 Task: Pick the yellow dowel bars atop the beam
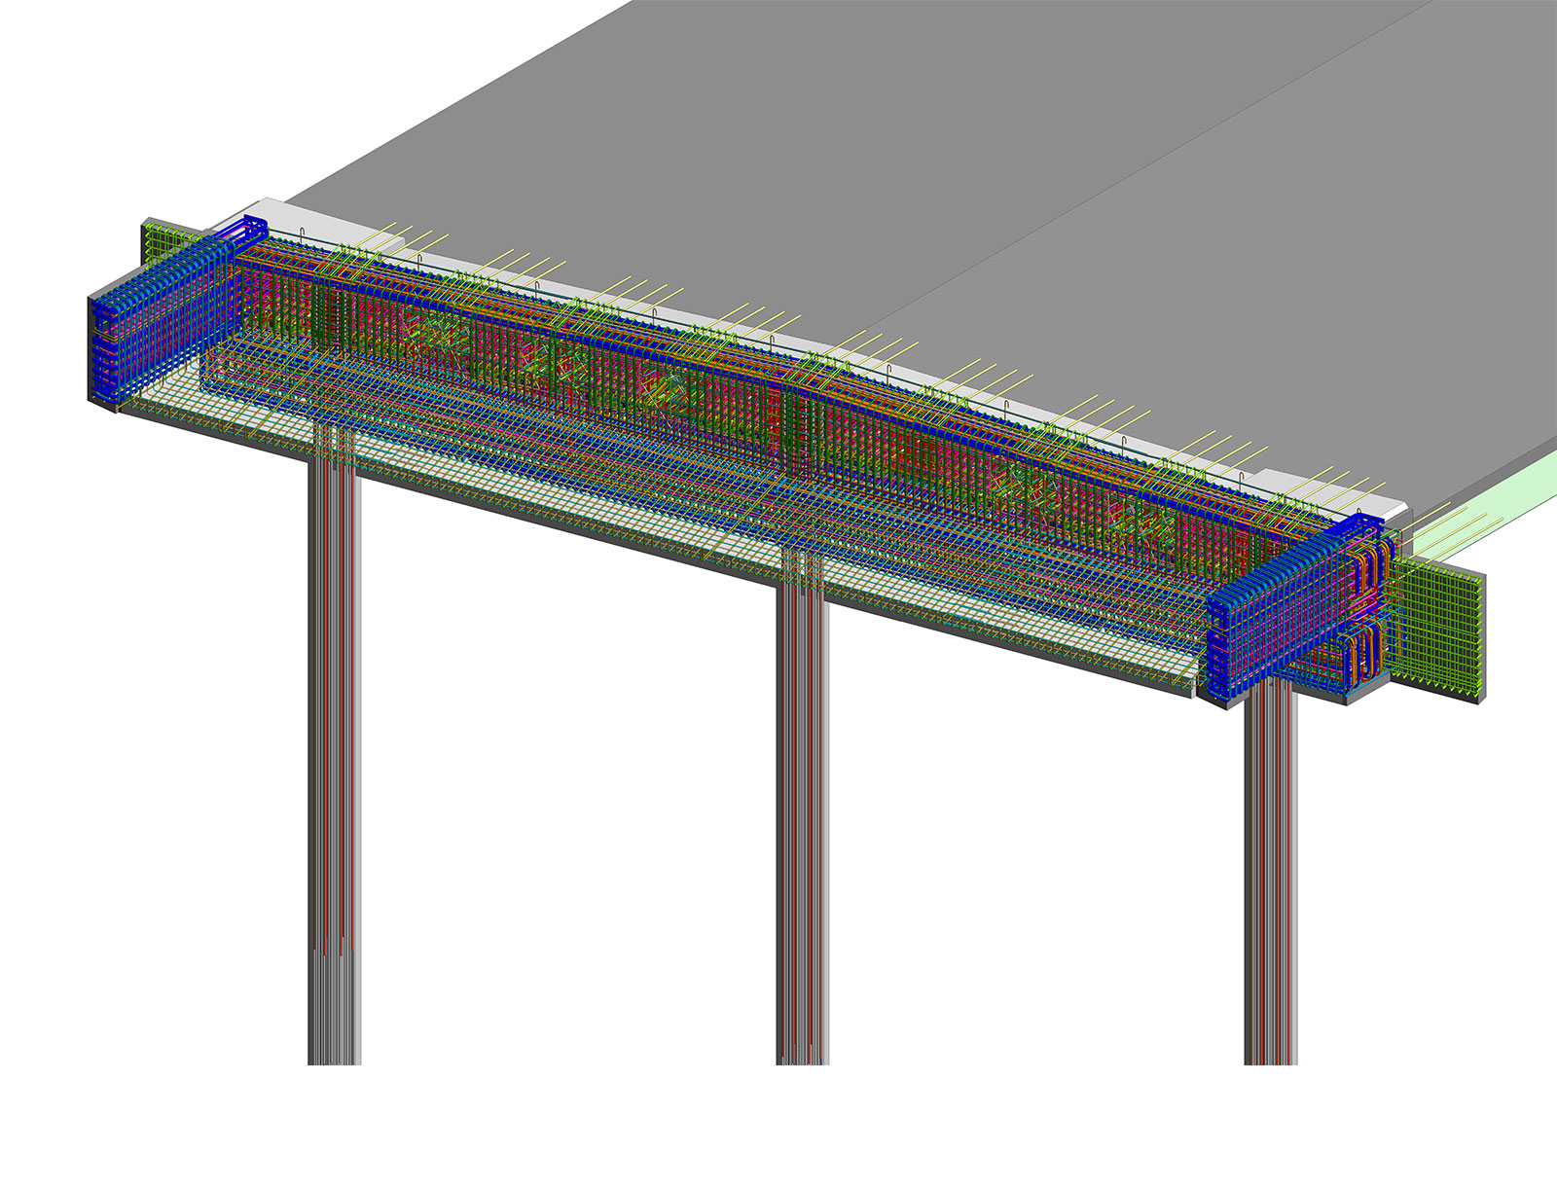(x=973, y=375)
